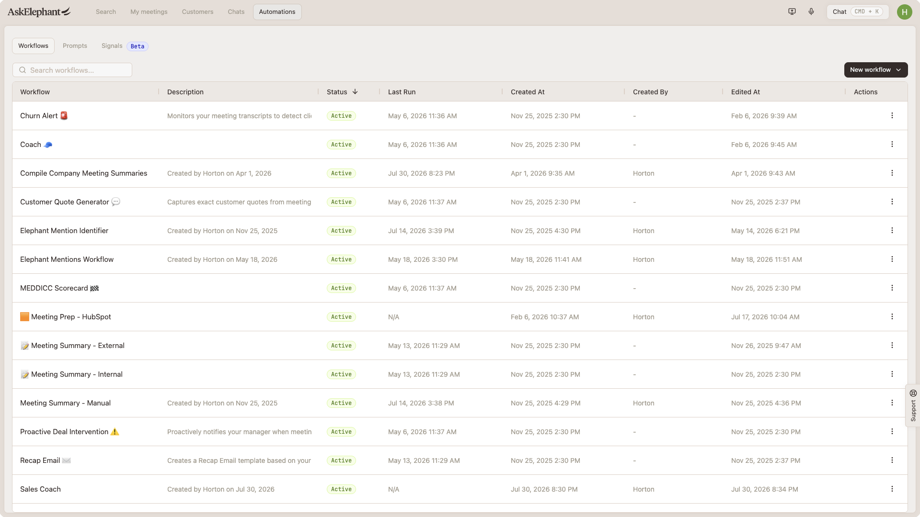Open the Elephant Mention Identifier workflow

[x=64, y=231]
